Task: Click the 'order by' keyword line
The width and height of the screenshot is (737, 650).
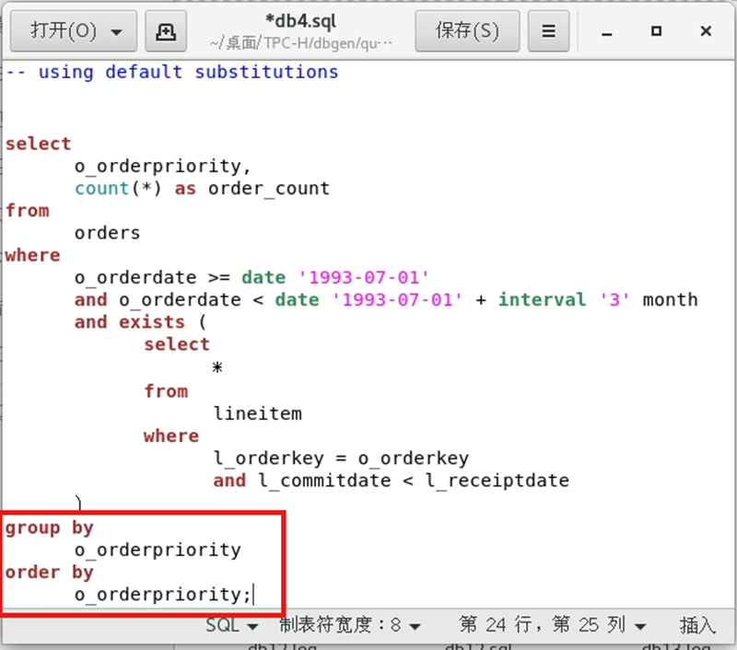Action: point(50,573)
